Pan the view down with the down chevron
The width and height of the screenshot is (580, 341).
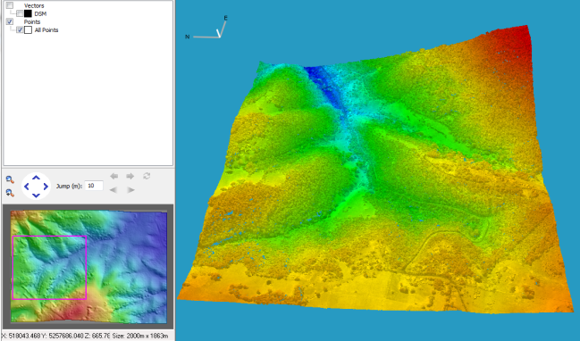click(x=36, y=195)
